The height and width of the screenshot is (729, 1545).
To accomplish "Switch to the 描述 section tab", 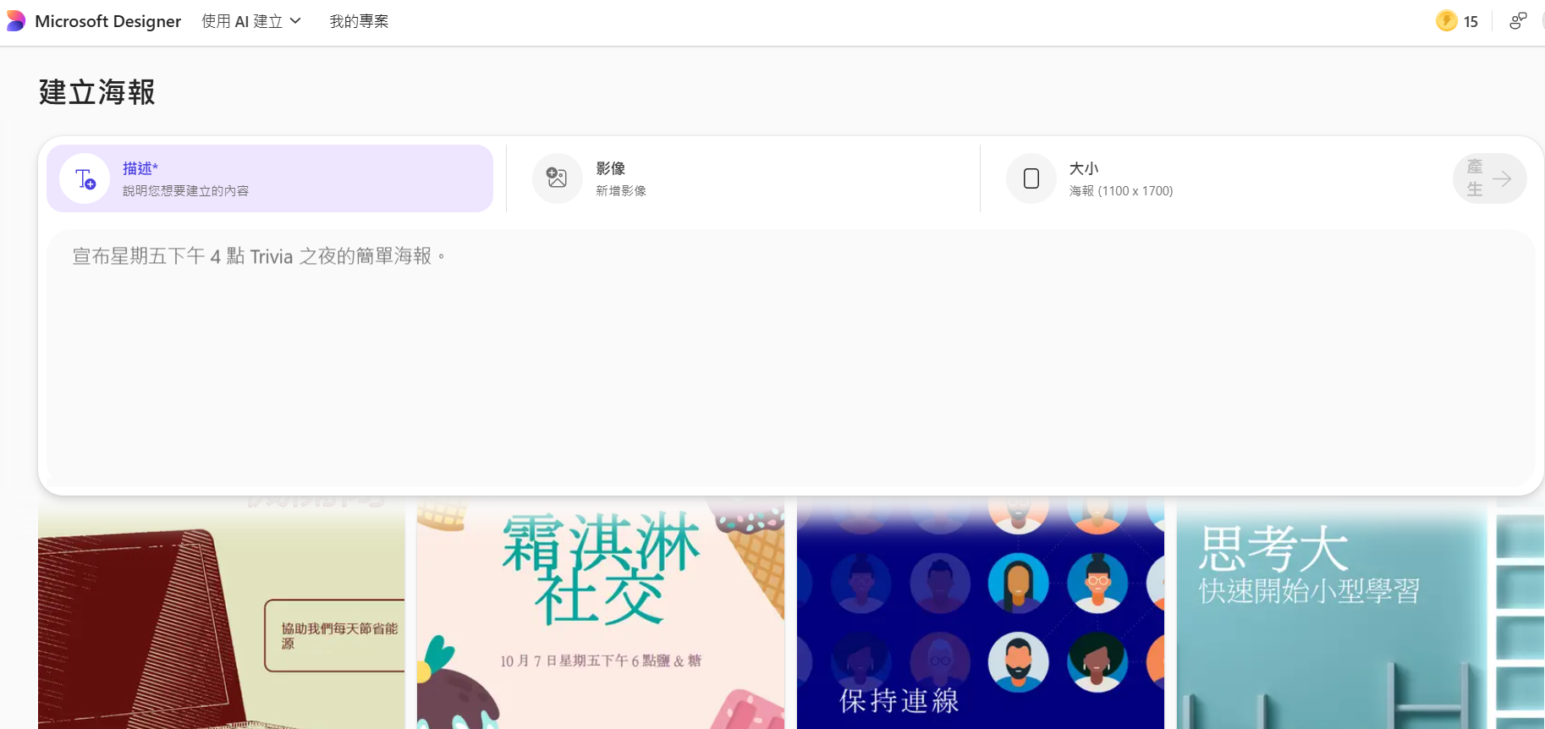I will point(270,178).
